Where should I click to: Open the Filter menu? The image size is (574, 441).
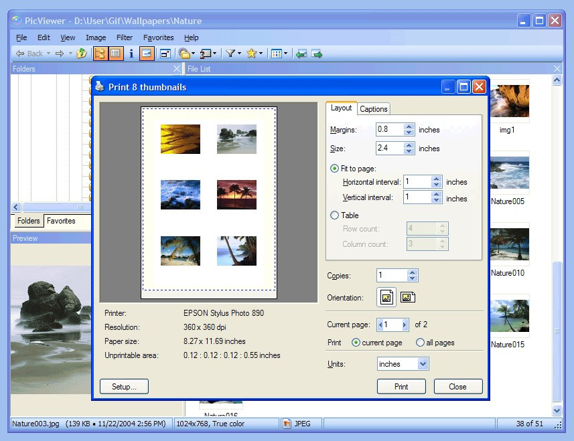tap(125, 37)
